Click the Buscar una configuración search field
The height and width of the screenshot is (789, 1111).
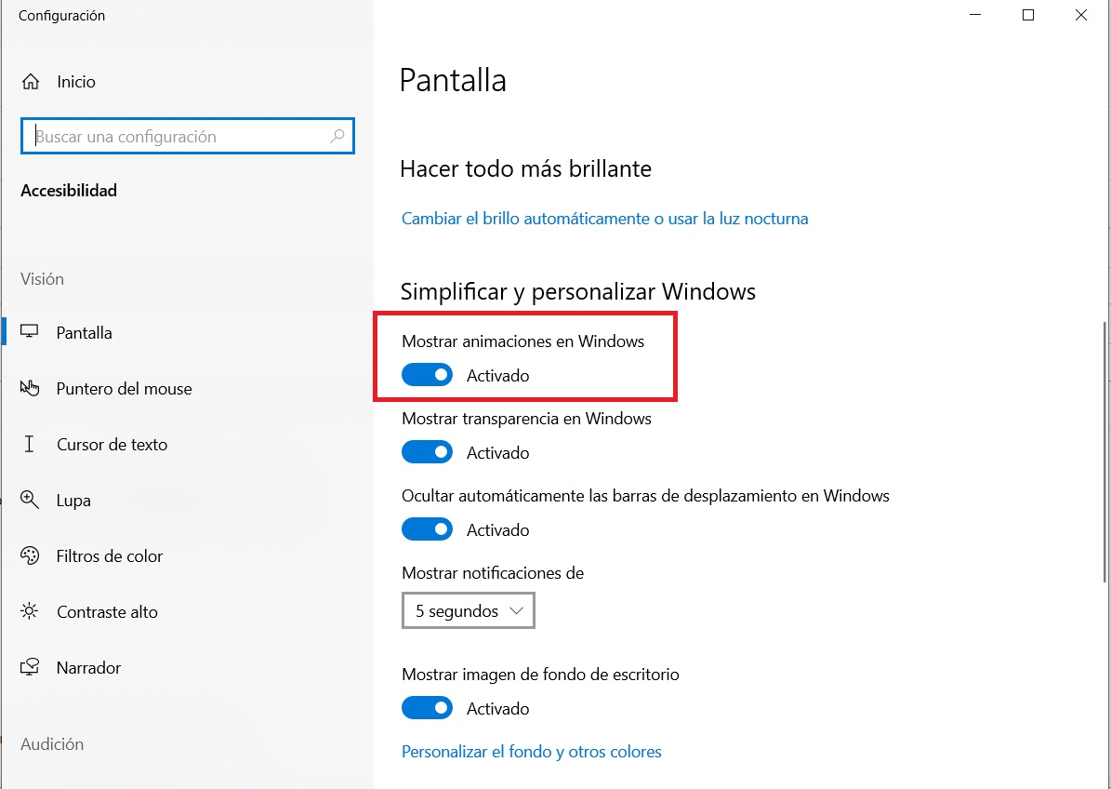coord(188,136)
